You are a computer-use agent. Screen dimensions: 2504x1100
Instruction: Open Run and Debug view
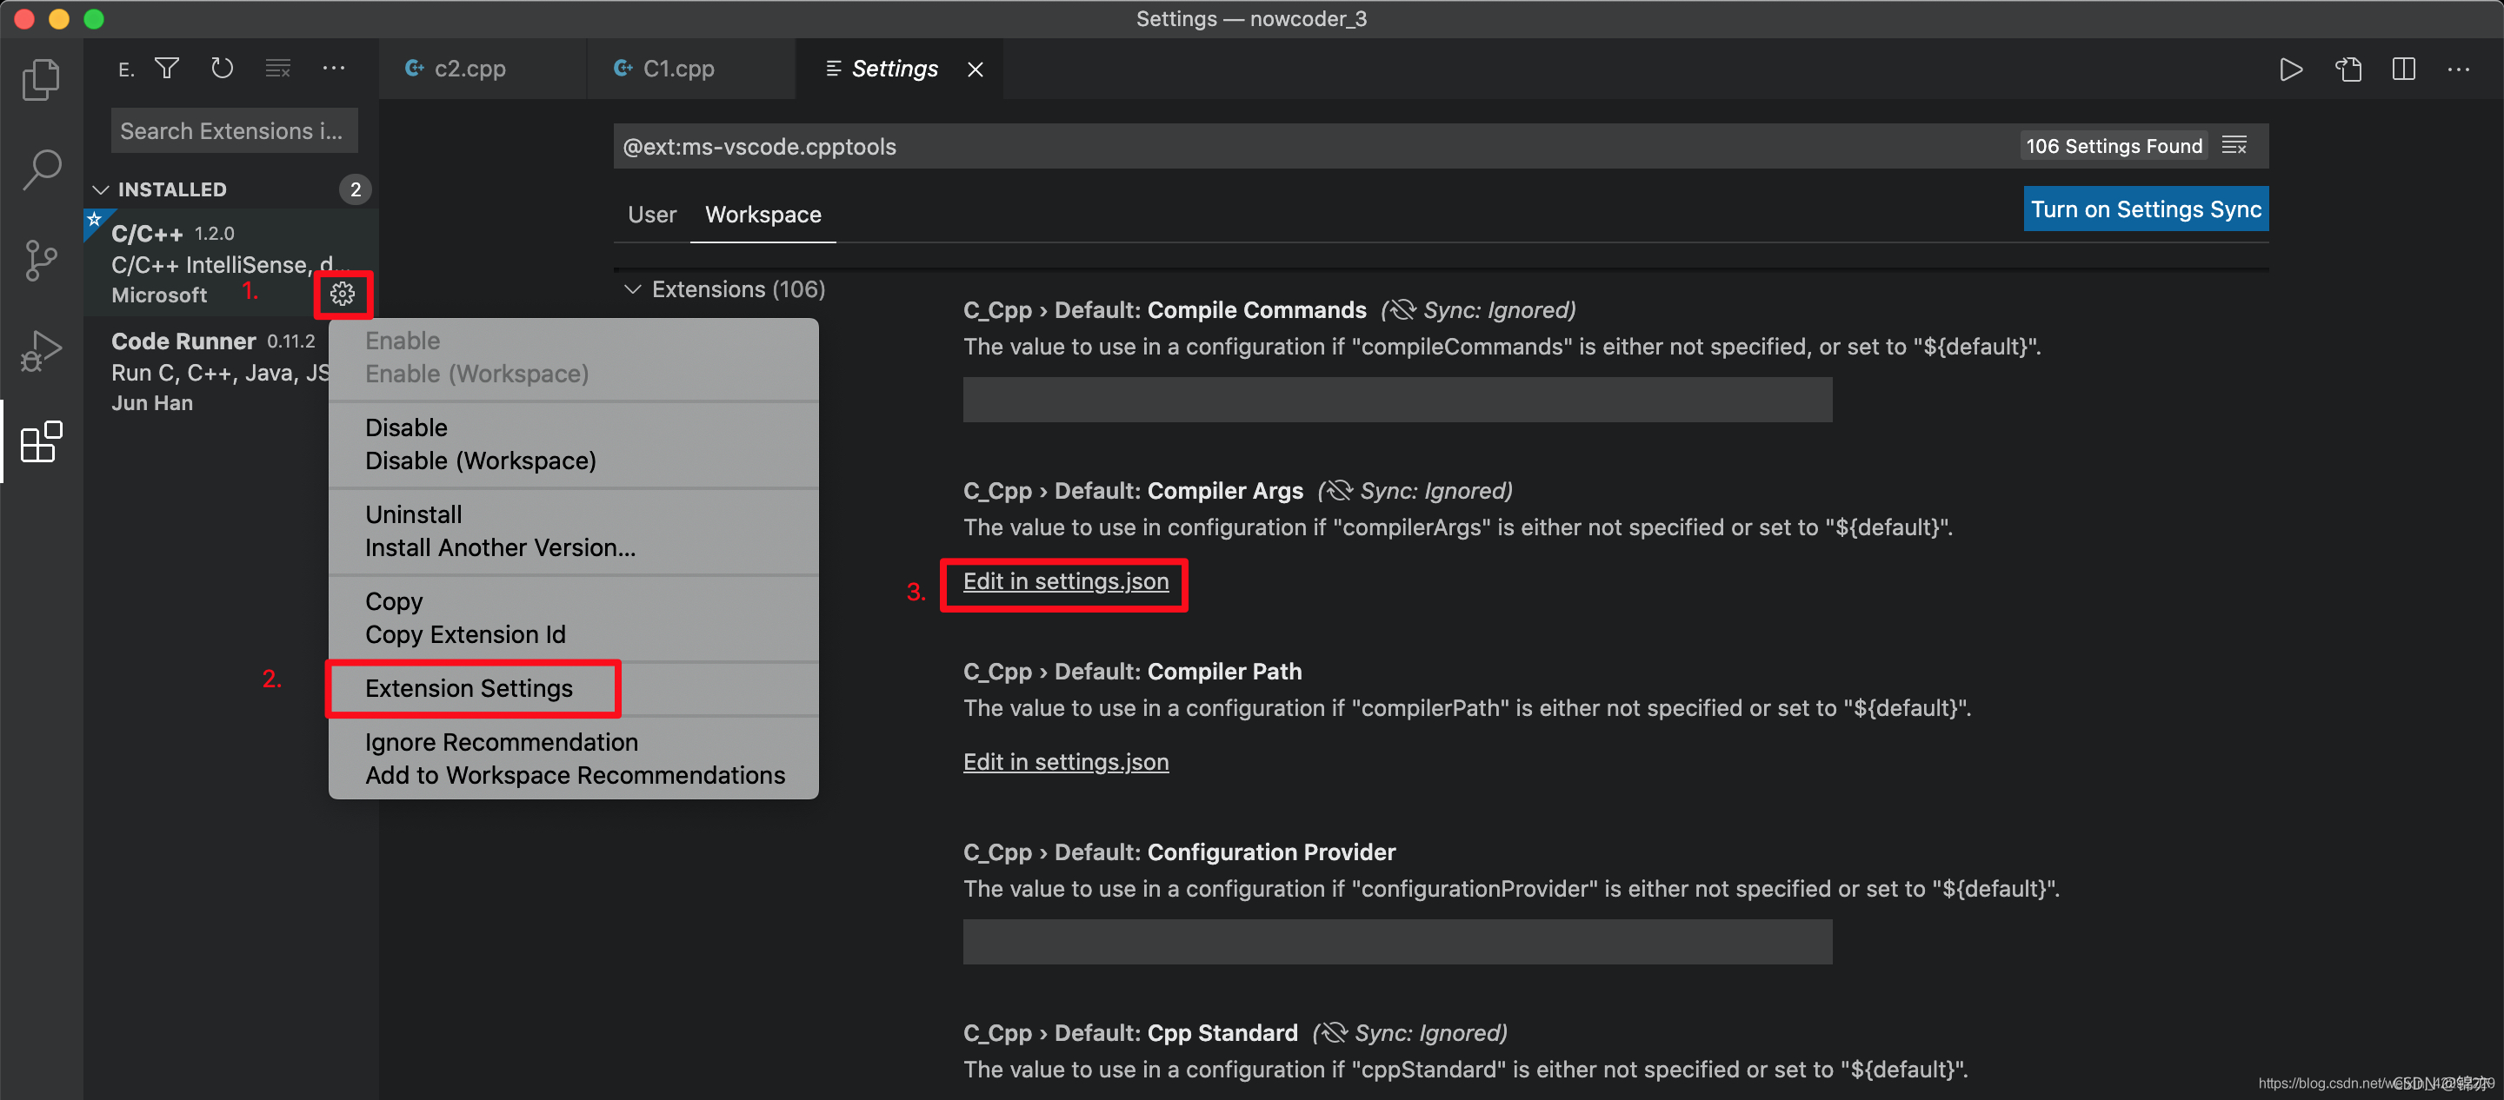click(41, 351)
